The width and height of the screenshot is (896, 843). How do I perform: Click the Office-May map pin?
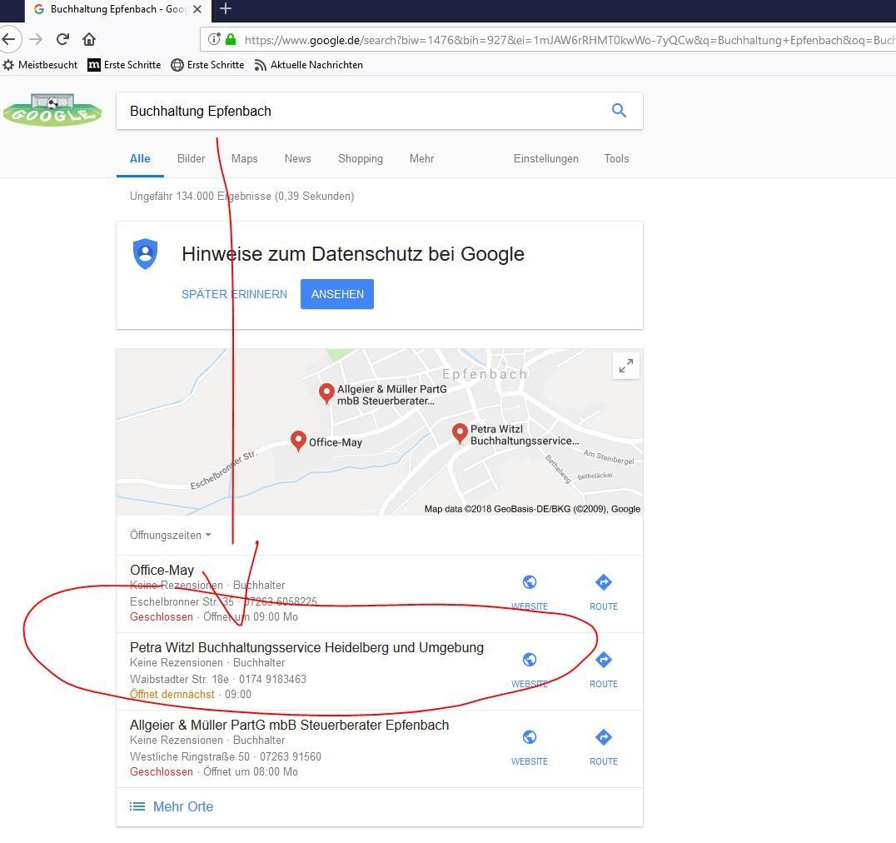pyautogui.click(x=298, y=441)
